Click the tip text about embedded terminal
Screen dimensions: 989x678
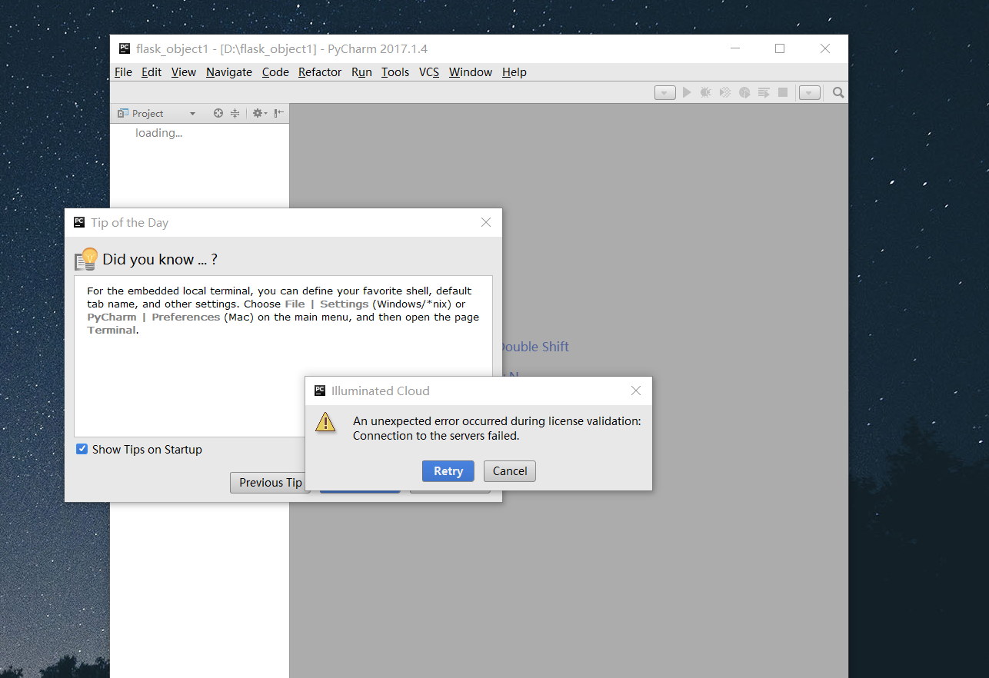283,311
